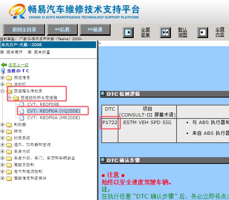
Task: Click 车身内部 folder icon
Action: (9, 152)
